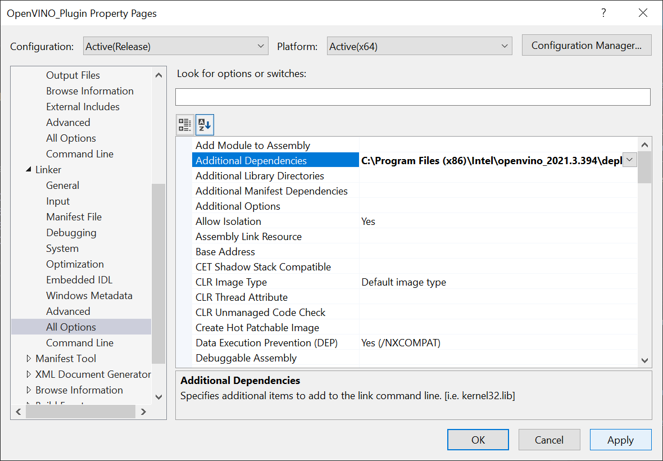
Task: Collapse the Linker tree node
Action: (28, 169)
